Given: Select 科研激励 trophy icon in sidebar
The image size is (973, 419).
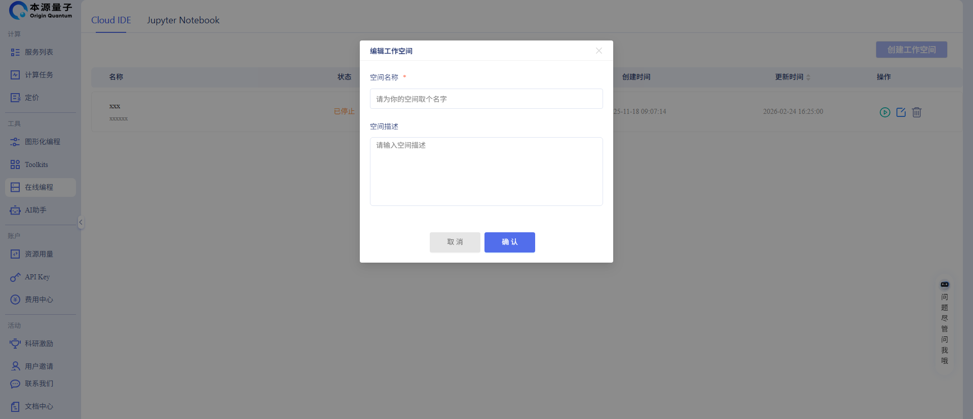Looking at the screenshot, I should click(15, 344).
